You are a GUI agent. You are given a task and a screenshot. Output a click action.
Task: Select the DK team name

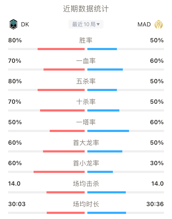[25, 25]
